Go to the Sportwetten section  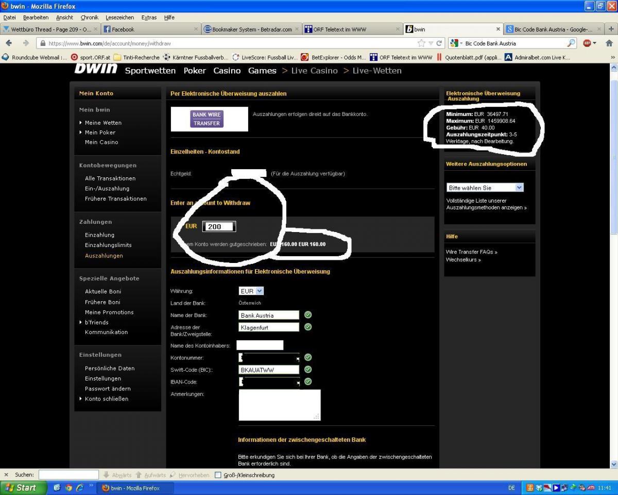(x=150, y=71)
